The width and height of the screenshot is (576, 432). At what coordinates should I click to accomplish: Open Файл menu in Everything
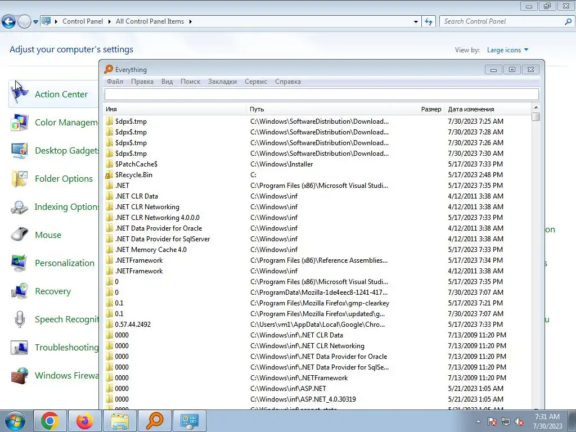click(x=115, y=82)
